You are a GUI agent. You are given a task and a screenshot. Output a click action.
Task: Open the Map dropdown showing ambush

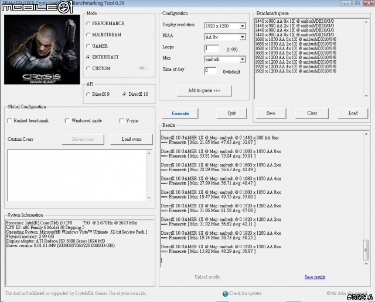coord(243,60)
